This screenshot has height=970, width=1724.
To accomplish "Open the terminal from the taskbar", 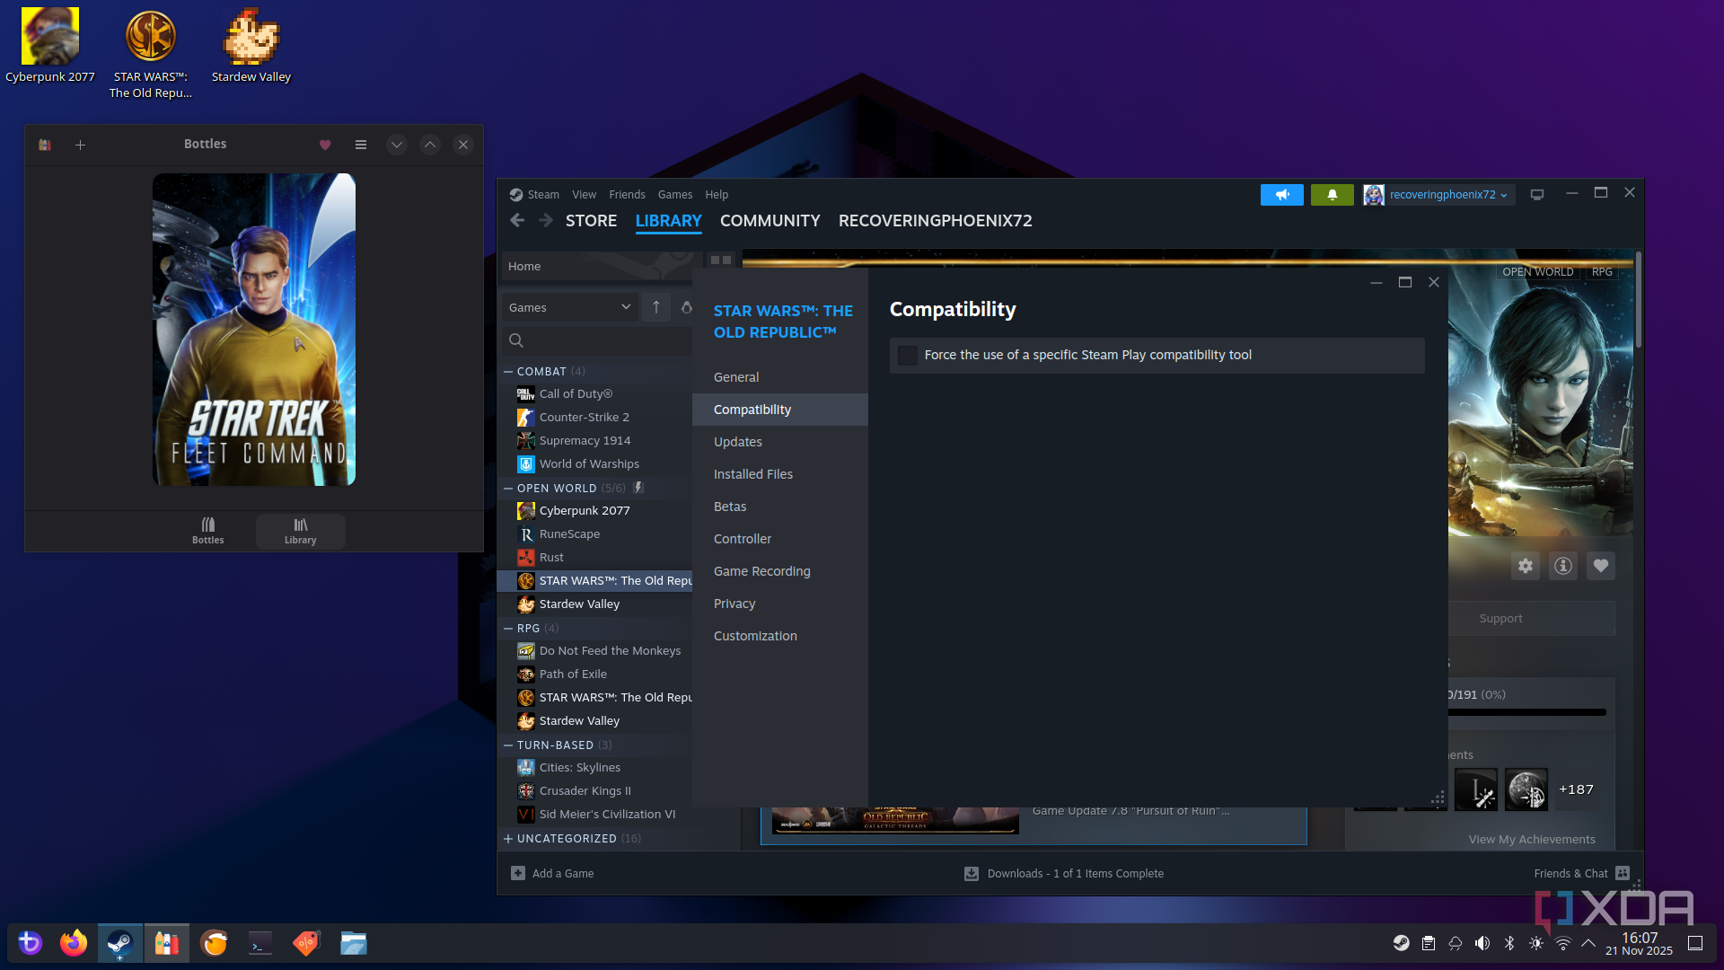I will click(260, 943).
